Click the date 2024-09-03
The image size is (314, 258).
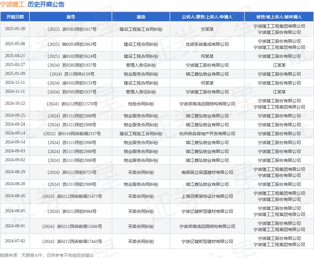15,151
